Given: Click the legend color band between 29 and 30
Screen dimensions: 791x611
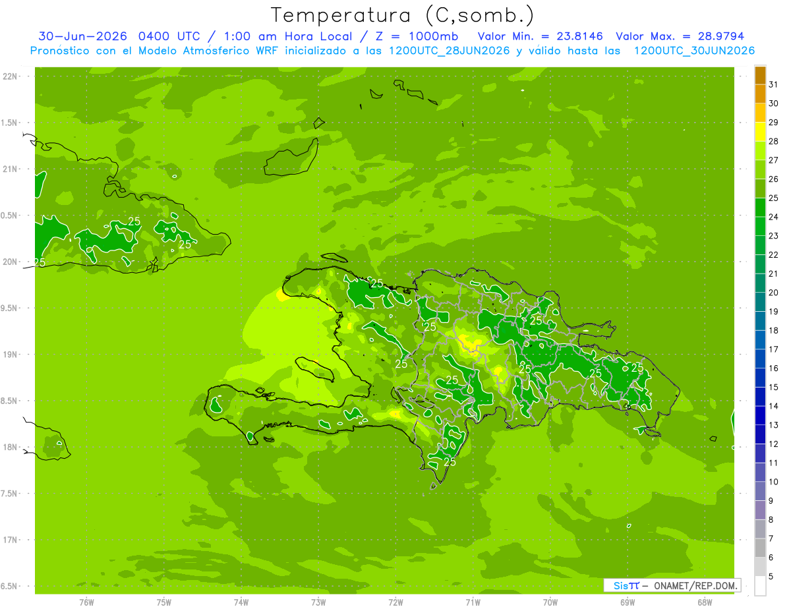Looking at the screenshot, I should click(x=760, y=113).
